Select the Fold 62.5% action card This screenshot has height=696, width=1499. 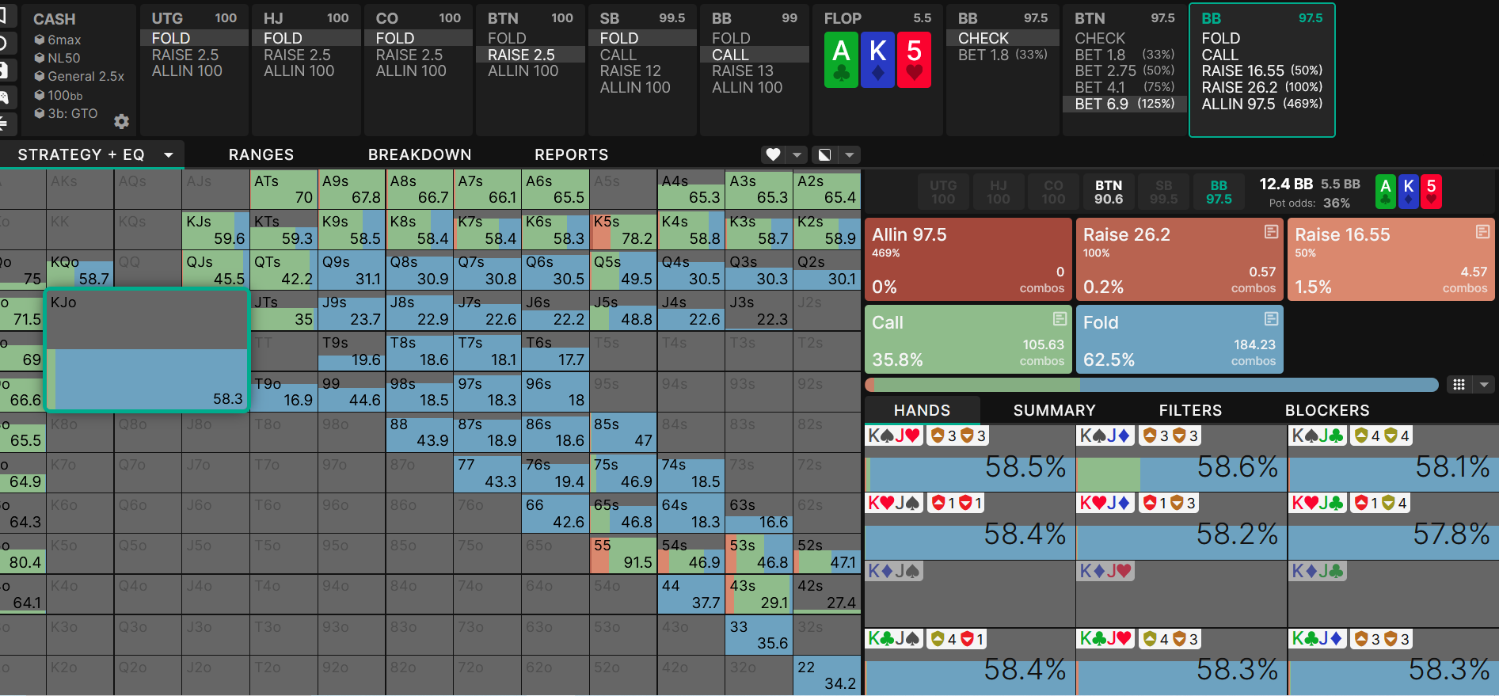1179,339
